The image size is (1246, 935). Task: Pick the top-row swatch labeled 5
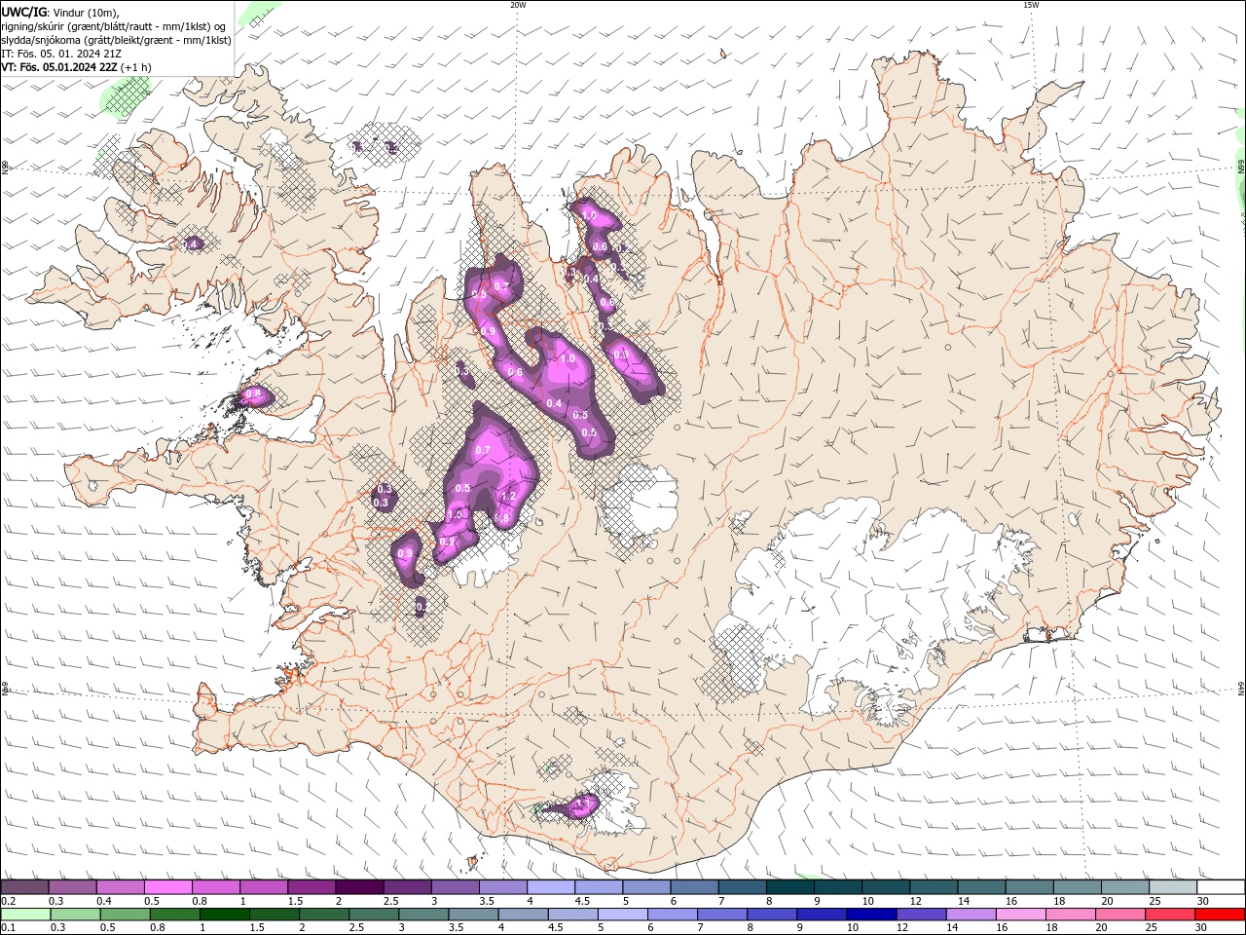click(x=646, y=887)
